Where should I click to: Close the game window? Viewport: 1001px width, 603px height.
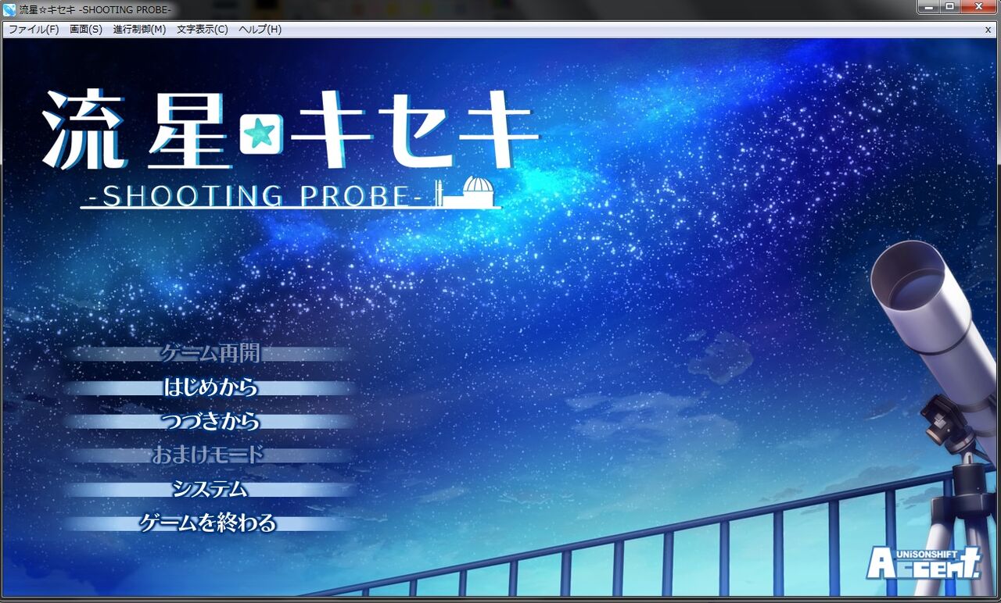coord(978,7)
